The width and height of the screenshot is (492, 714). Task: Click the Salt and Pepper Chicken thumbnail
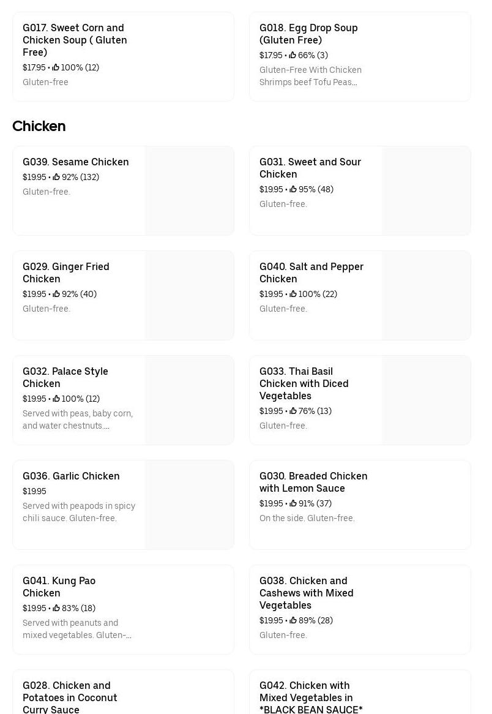[427, 295]
